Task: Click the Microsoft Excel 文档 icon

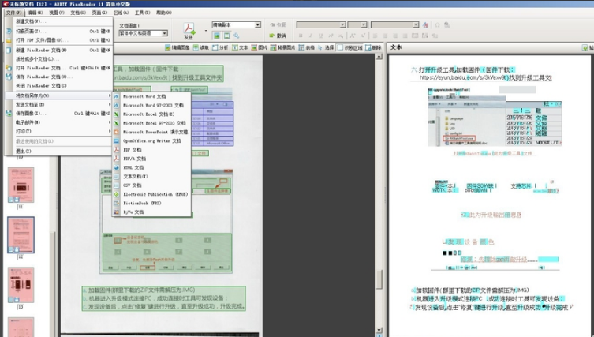Action: click(117, 114)
